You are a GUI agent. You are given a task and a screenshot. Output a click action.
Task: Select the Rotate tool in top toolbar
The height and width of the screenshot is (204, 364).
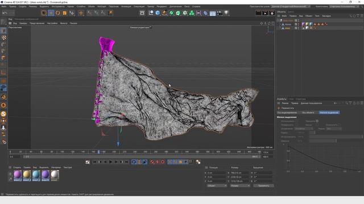pyautogui.click(x=58, y=13)
